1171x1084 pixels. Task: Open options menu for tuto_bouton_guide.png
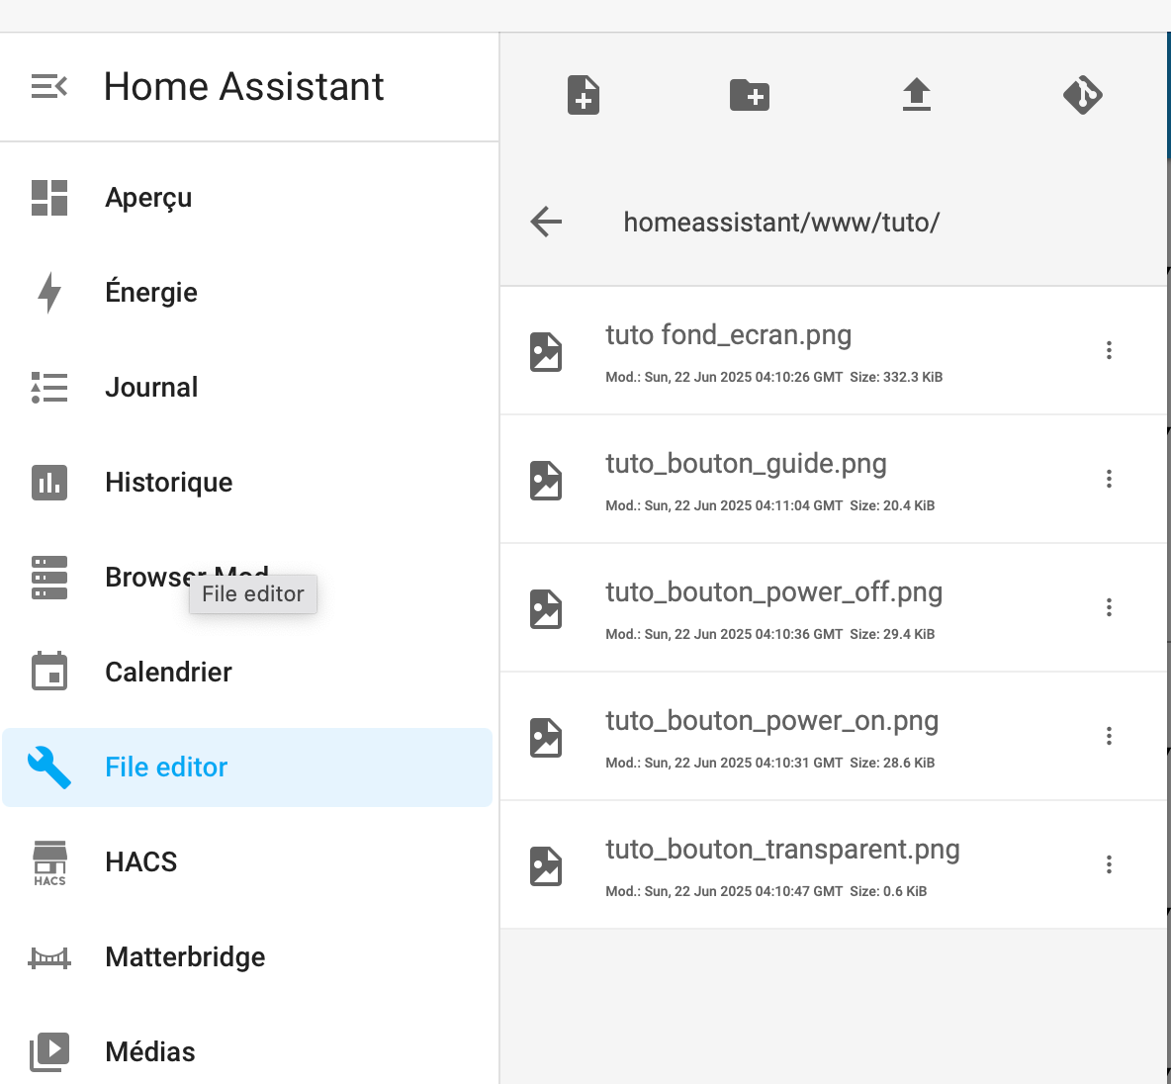[x=1109, y=479]
